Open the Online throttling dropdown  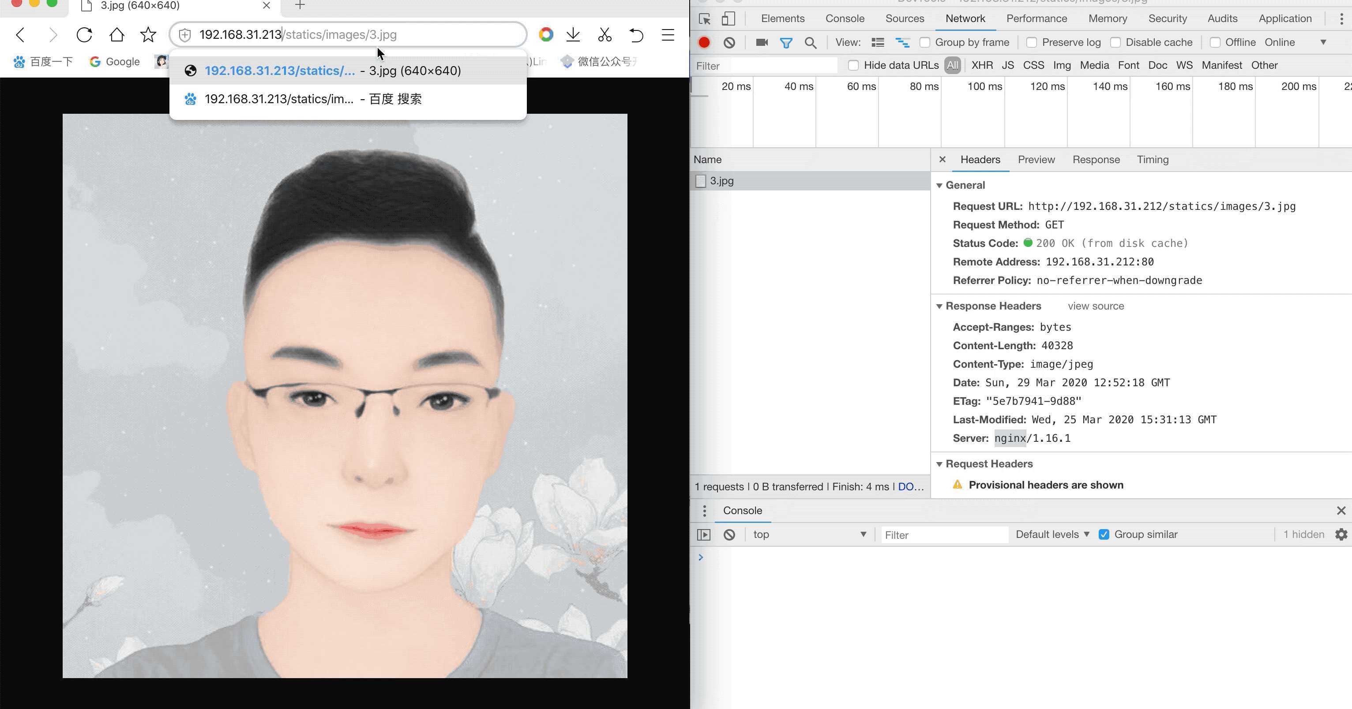coord(1294,42)
